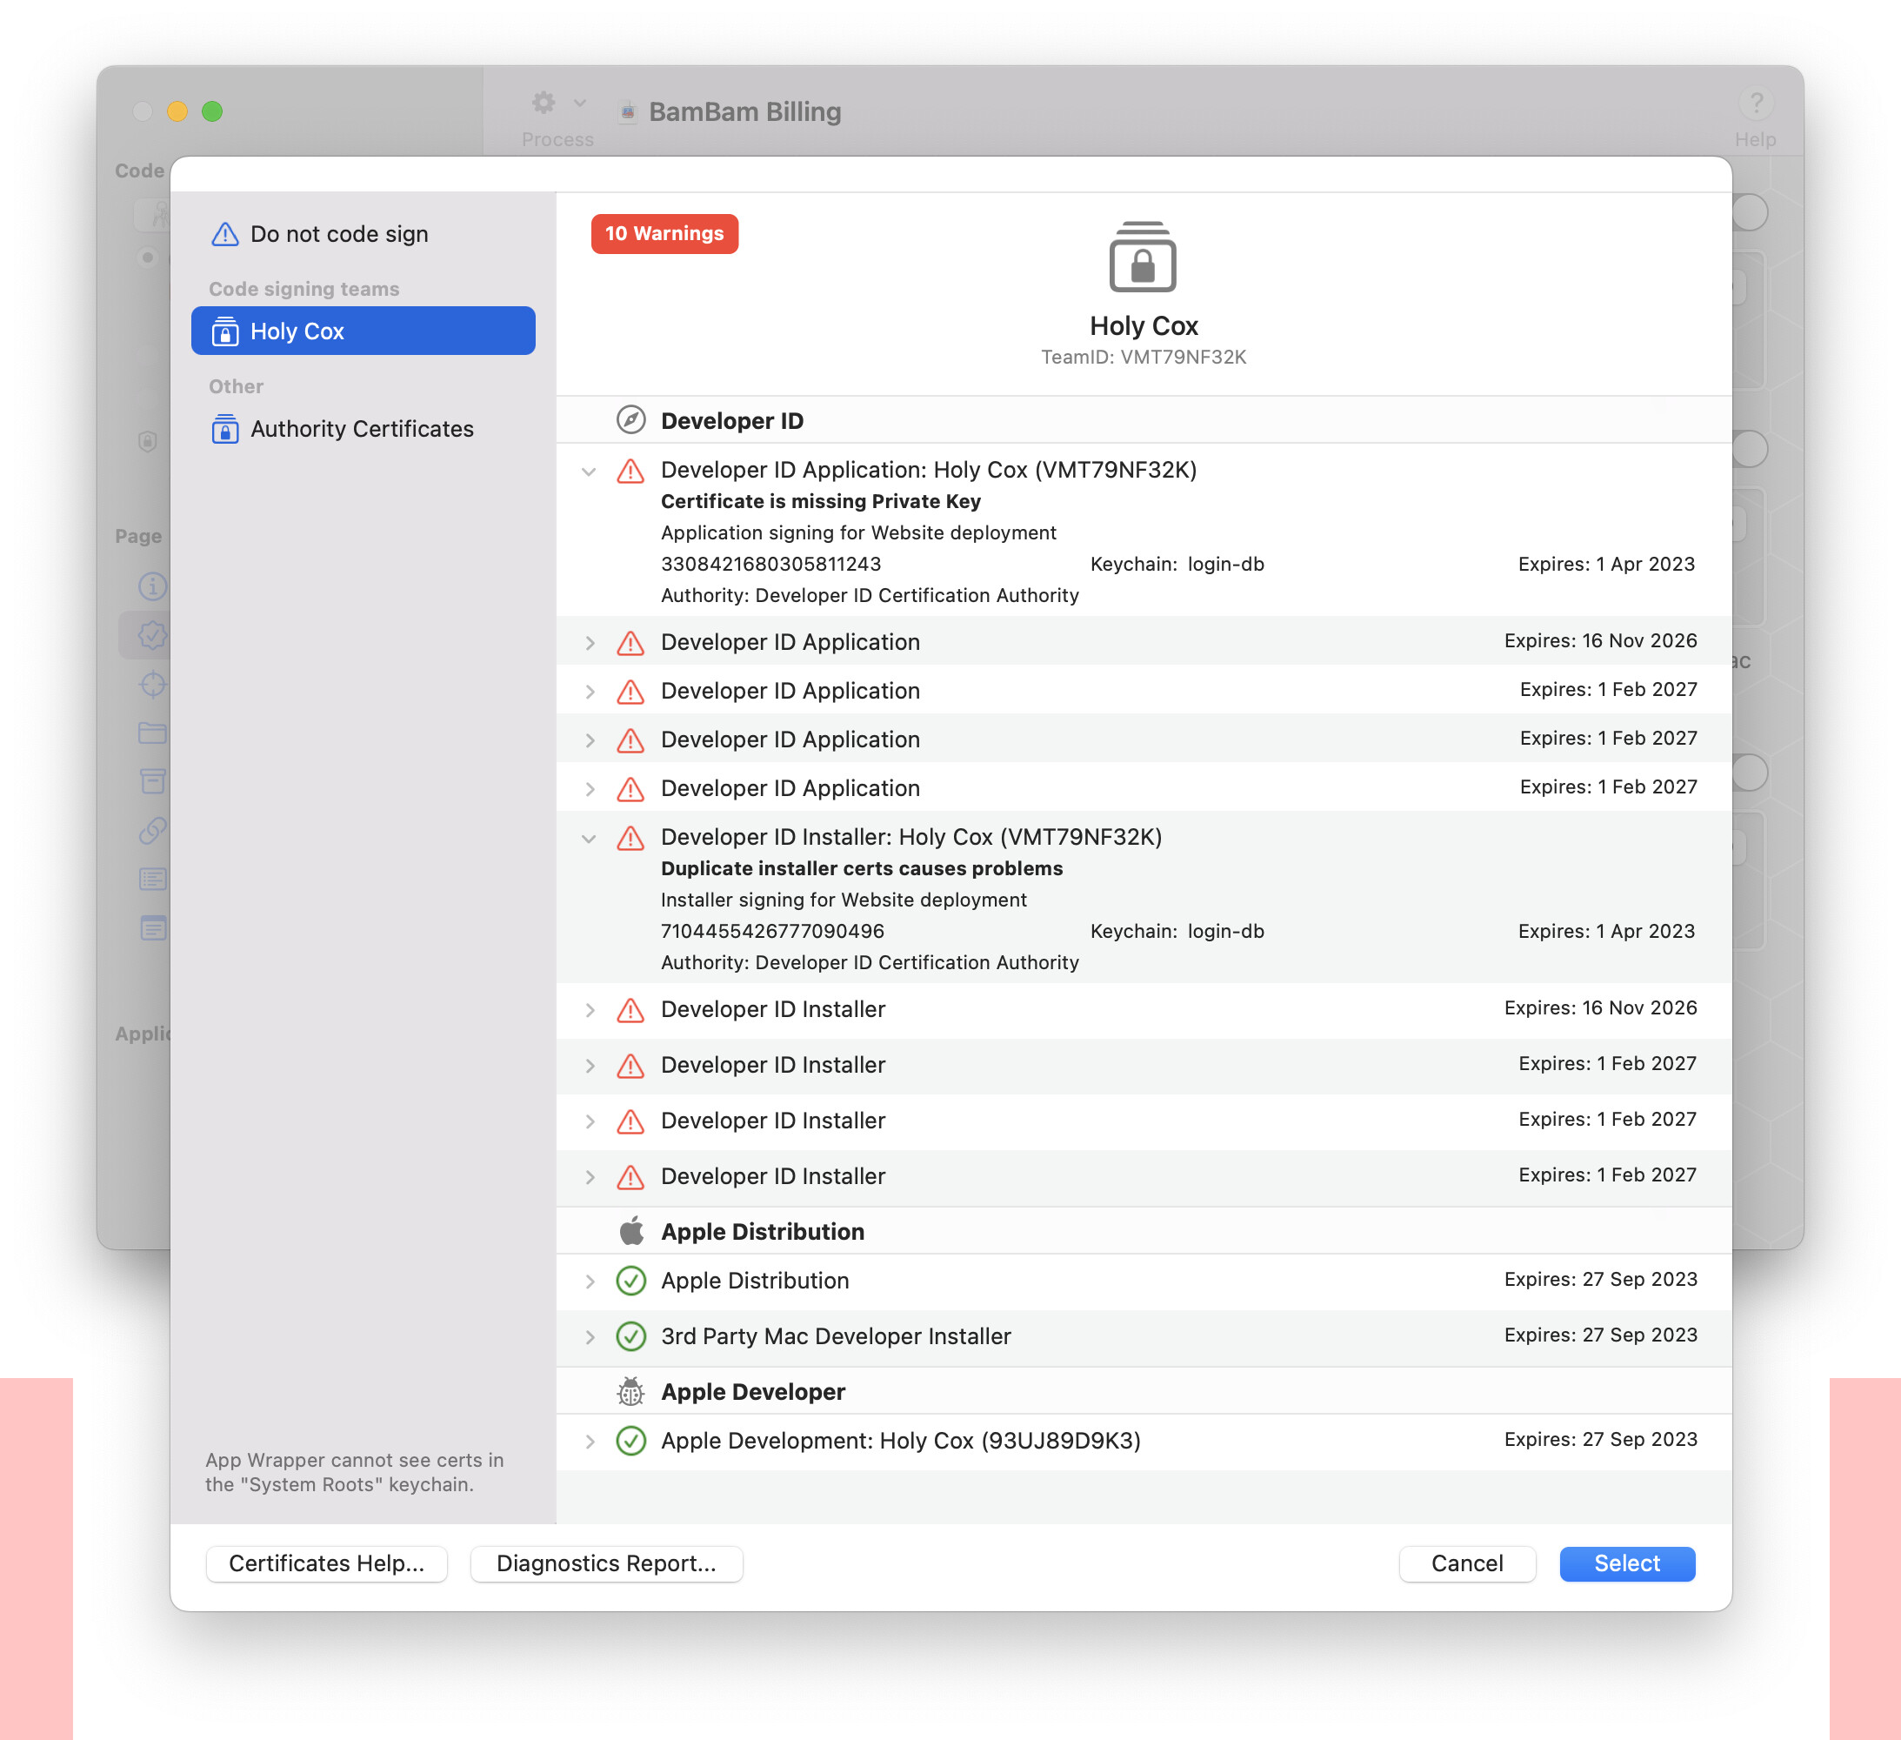Screen dimensions: 1901x1740
Task: Collapse Developer ID Installer: Holy Cox details
Action: click(590, 838)
